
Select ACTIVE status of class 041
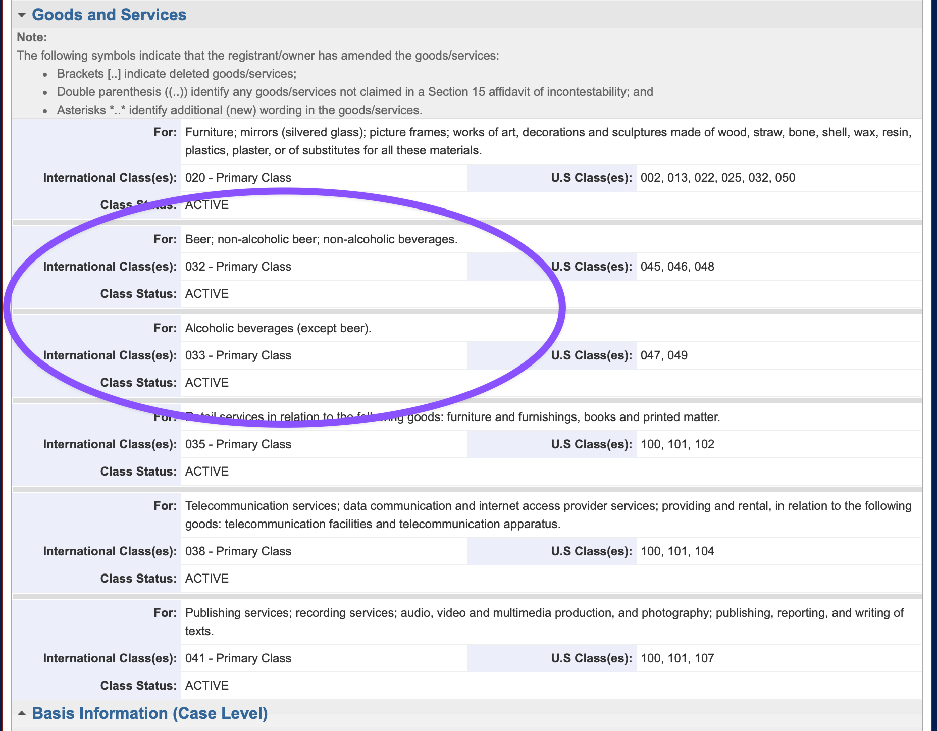pos(207,686)
